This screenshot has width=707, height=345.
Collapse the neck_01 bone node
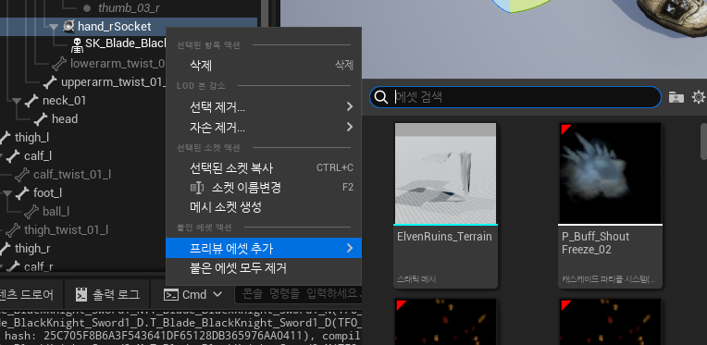(x=18, y=101)
